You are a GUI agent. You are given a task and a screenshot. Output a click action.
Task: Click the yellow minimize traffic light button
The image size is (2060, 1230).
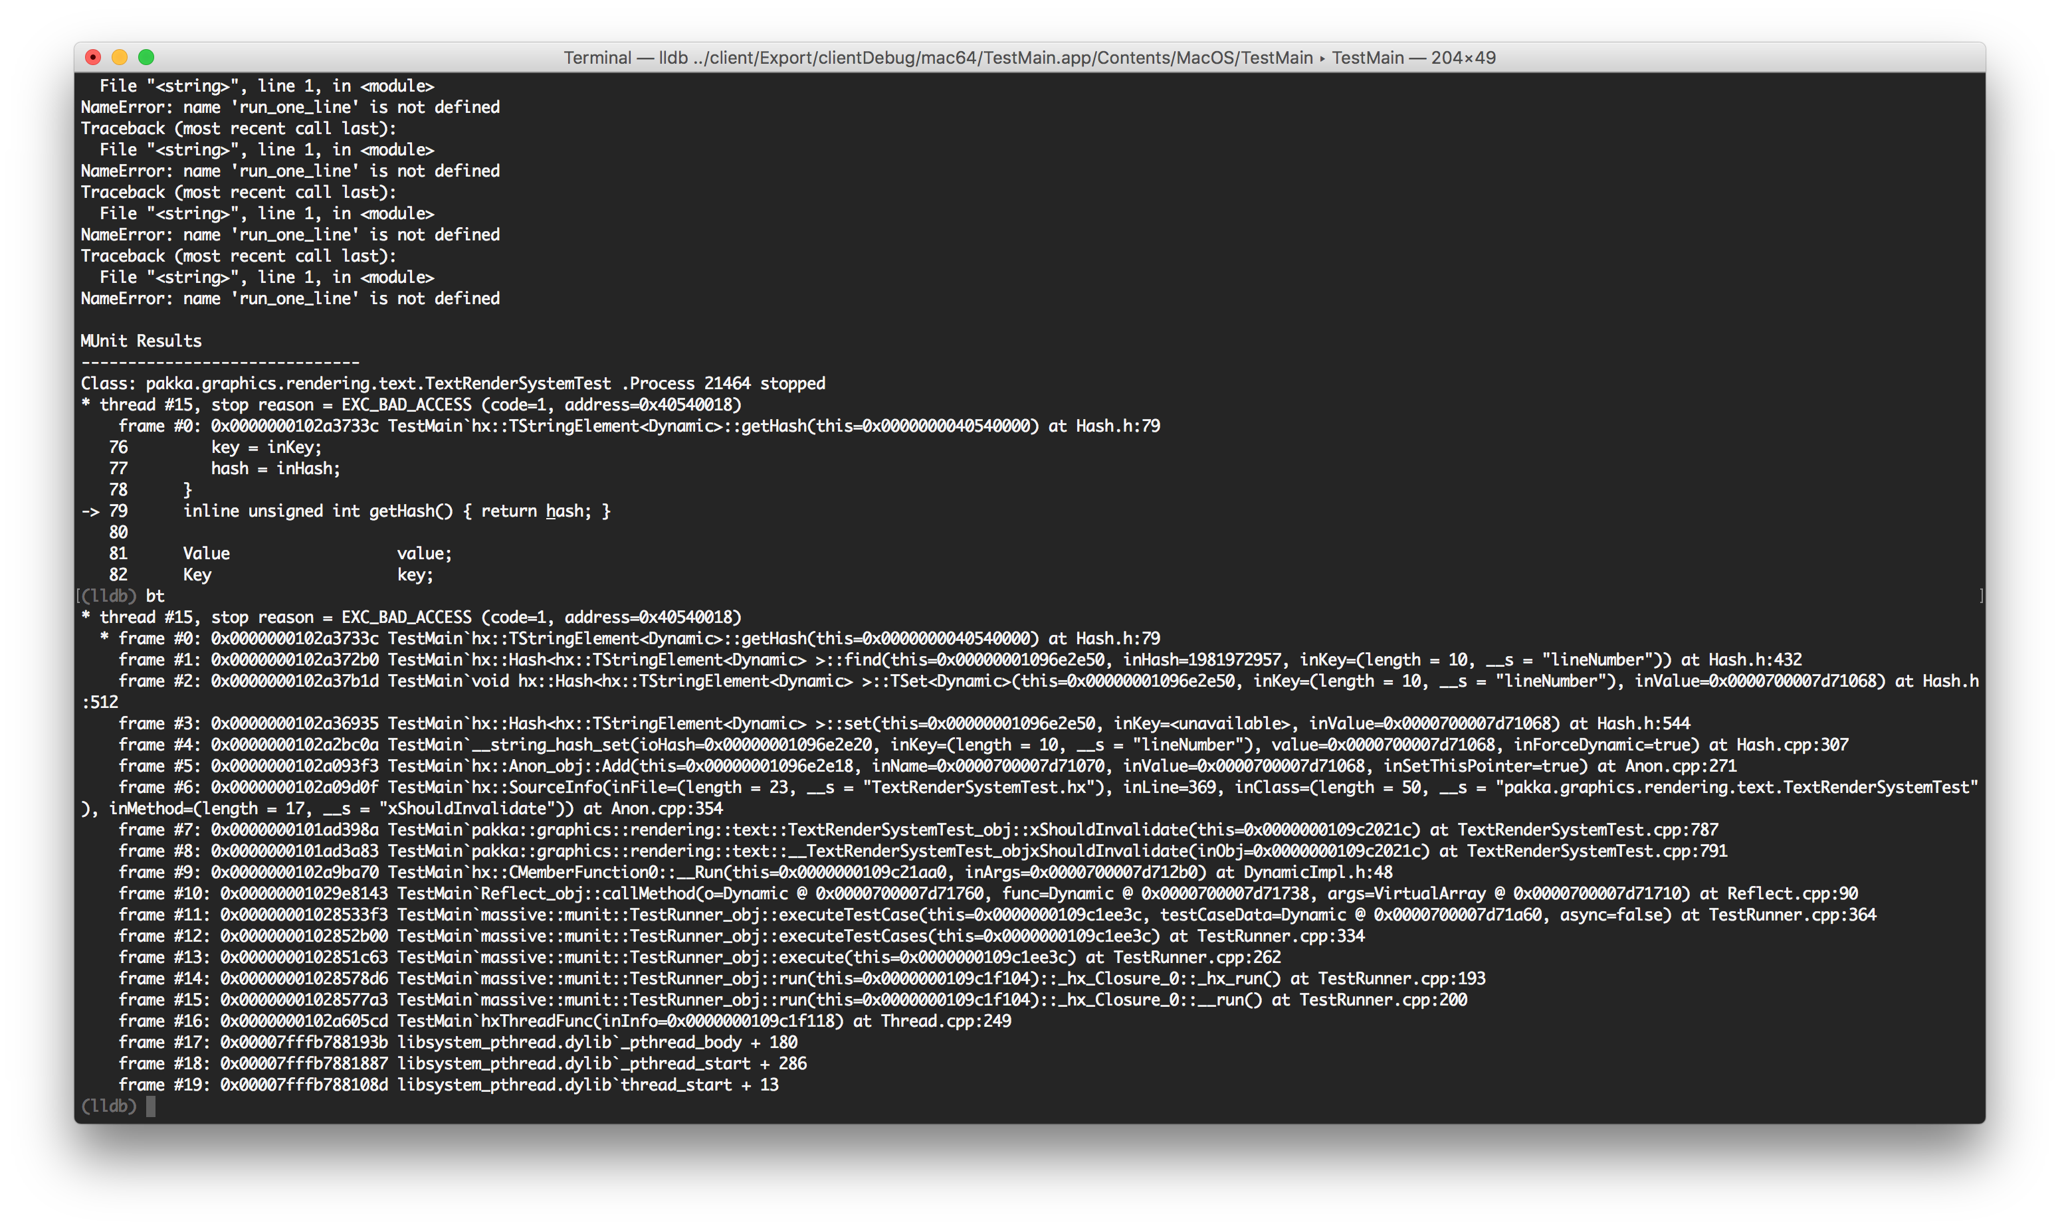(x=120, y=57)
